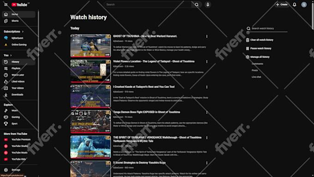The width and height of the screenshot is (314, 177).
Task: Activate voice search microphone
Action: 208,5
